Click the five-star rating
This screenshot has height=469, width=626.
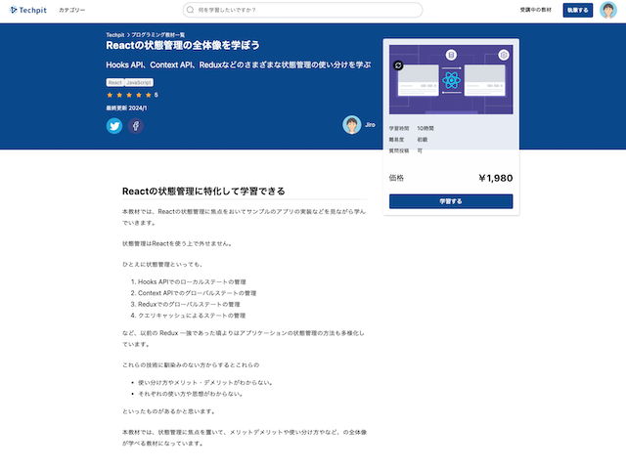click(128, 95)
